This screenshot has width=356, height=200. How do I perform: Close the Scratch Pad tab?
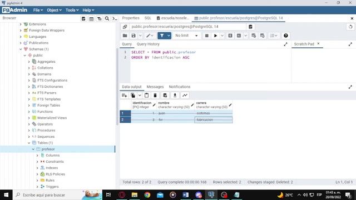pos(318,43)
